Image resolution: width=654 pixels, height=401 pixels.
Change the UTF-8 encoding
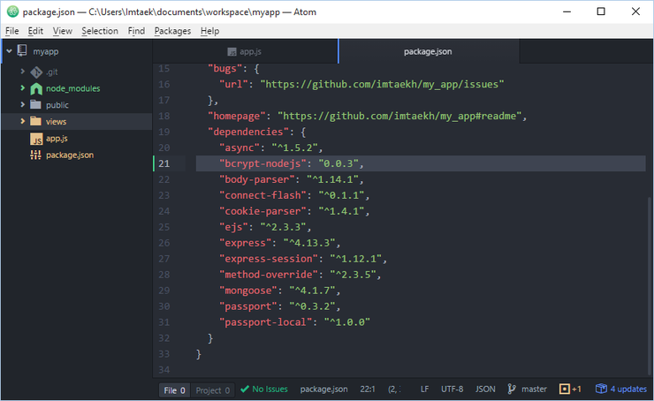coord(452,389)
